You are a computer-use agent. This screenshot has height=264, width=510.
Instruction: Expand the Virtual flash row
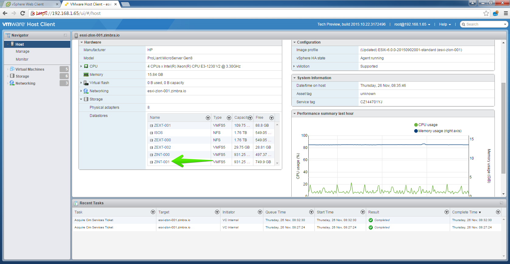81,83
